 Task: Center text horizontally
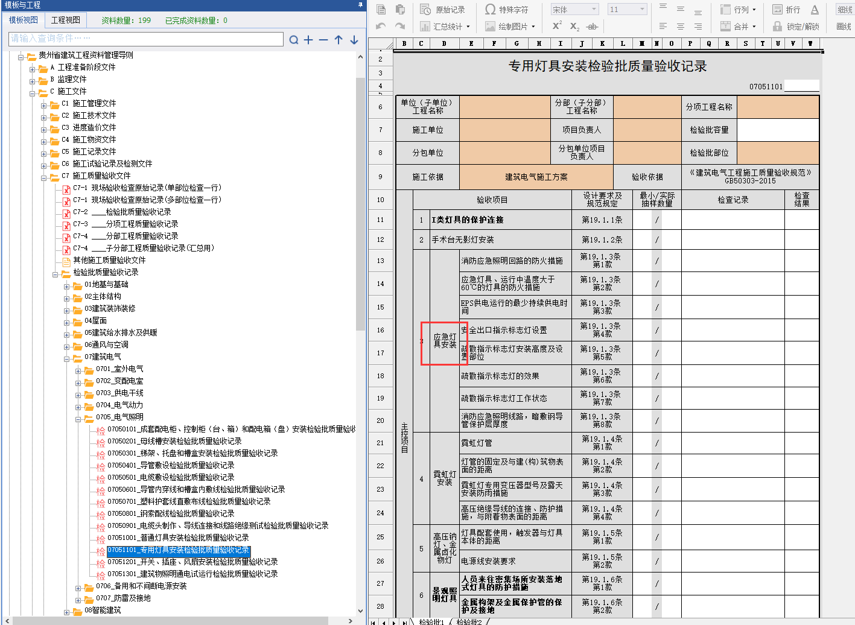click(x=681, y=27)
